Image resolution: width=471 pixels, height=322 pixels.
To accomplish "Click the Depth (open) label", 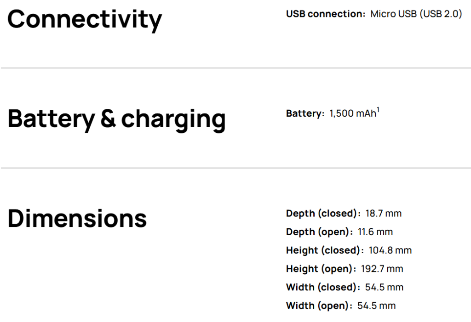I will tap(319, 232).
